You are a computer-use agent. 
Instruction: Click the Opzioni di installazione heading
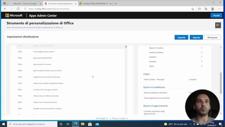point(154,87)
